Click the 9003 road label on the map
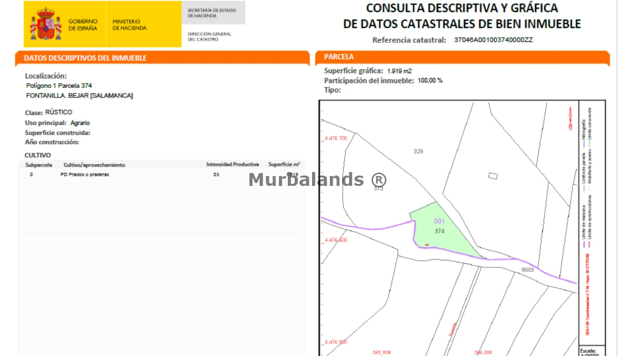The height and width of the screenshot is (356, 633). [528, 270]
